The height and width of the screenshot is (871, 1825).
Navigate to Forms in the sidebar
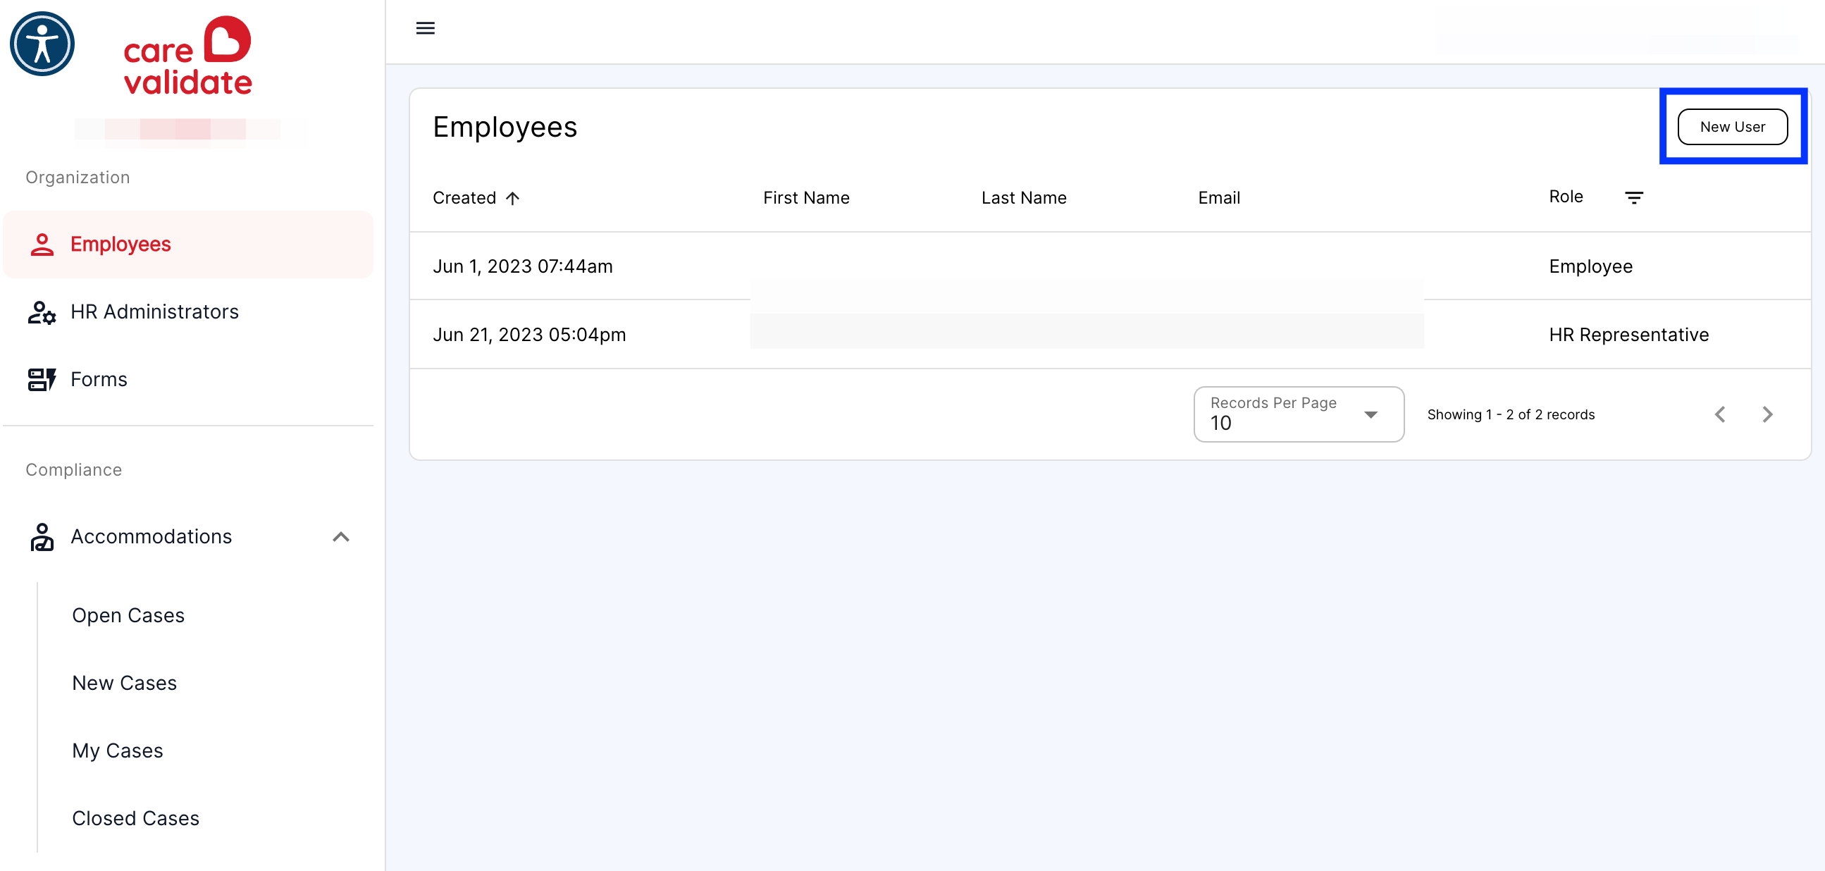tap(187, 379)
